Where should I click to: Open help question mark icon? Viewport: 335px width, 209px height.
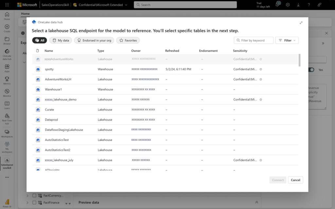tap(309, 5)
